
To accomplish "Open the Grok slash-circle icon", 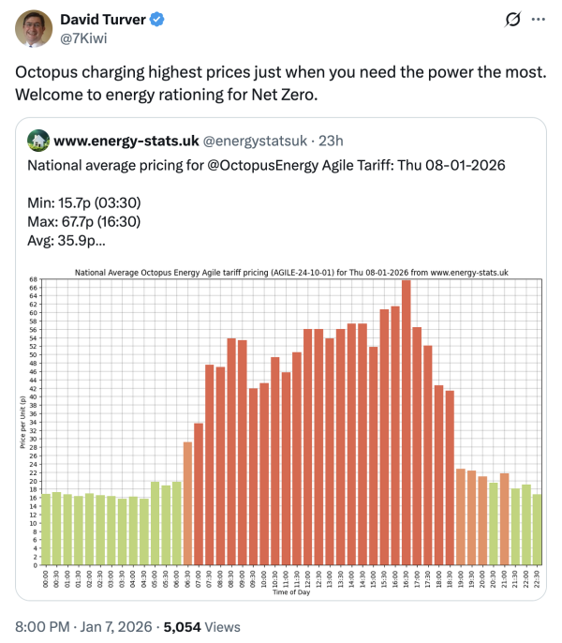I will tap(512, 20).
